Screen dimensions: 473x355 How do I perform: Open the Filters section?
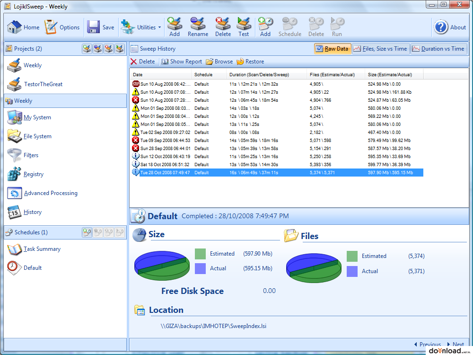pyautogui.click(x=23, y=155)
